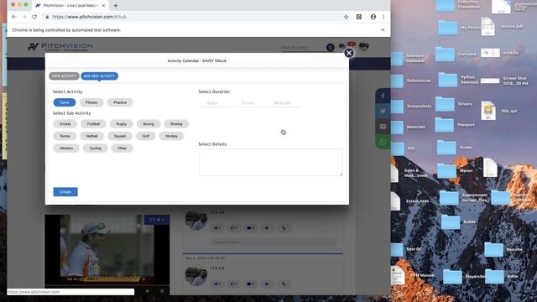Select the Practice activity pill

coord(120,102)
